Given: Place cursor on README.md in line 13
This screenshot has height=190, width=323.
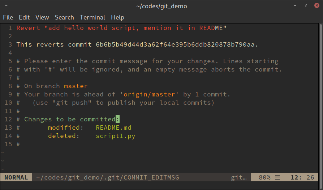Looking at the screenshot, I should pyautogui.click(x=113, y=128).
